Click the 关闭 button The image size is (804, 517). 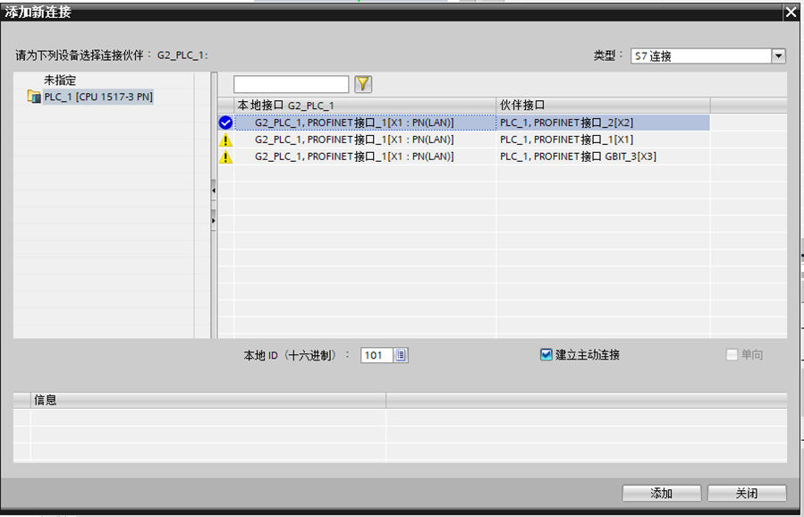[x=747, y=494]
